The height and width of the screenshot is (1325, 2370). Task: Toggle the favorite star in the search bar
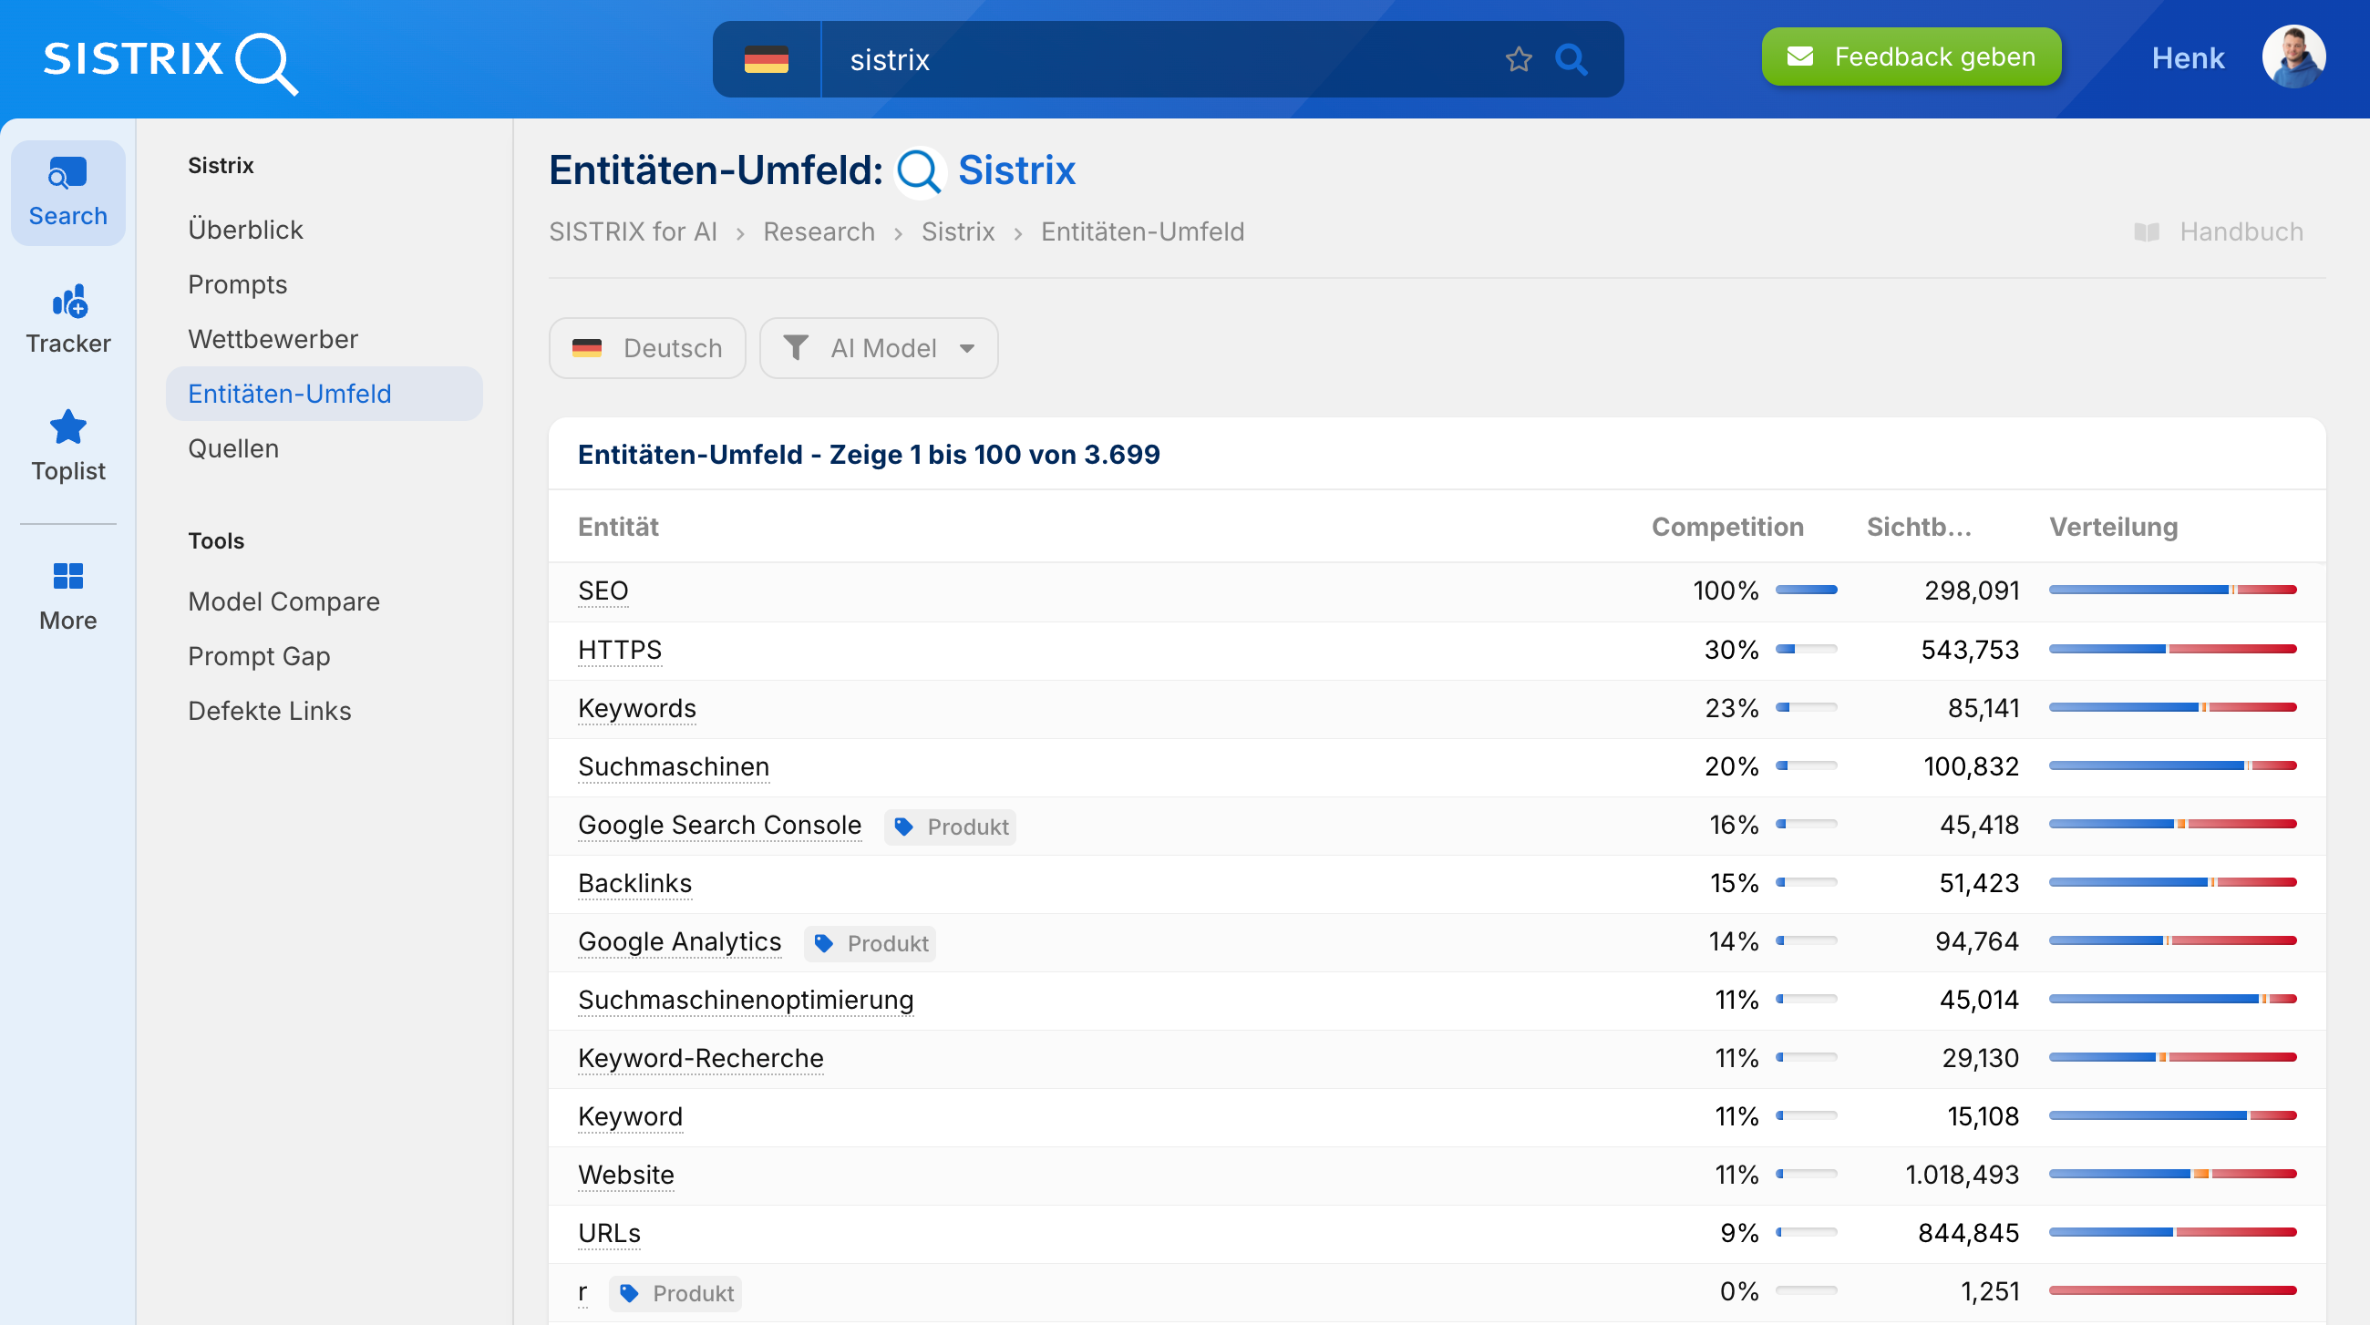(1517, 59)
